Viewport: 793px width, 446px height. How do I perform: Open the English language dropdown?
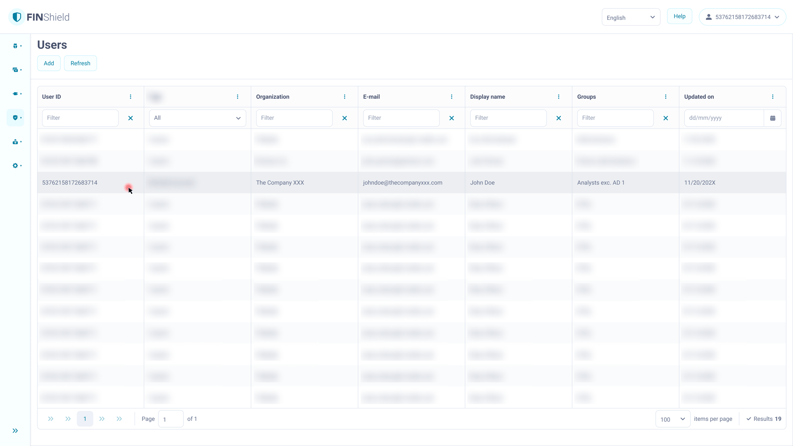tap(630, 17)
